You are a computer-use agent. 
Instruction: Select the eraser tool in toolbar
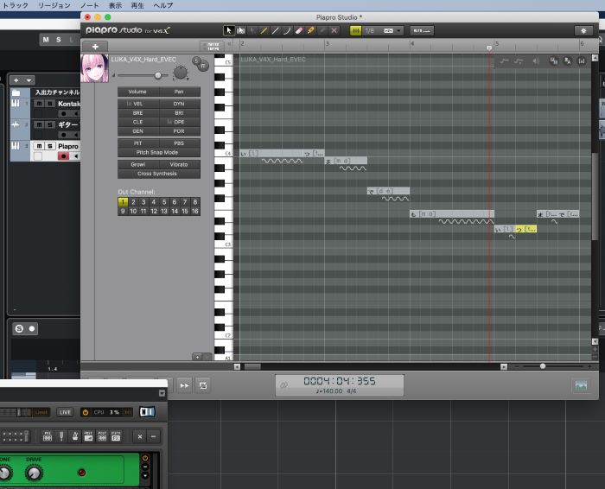[x=299, y=30]
